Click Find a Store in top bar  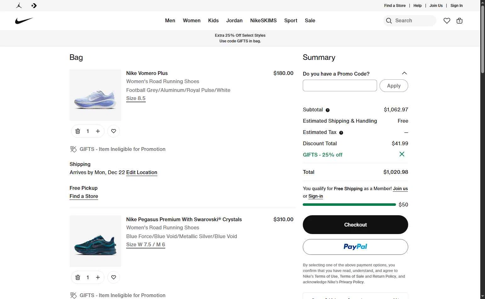pos(395,5)
